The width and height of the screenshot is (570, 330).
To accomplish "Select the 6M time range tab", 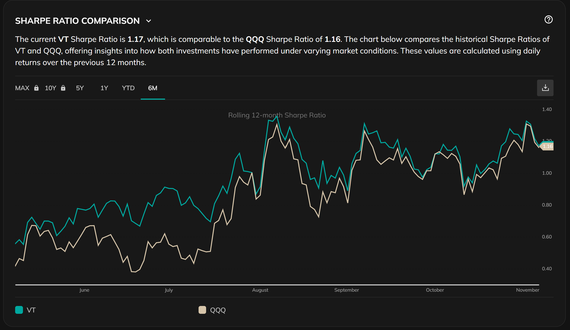I will (153, 88).
